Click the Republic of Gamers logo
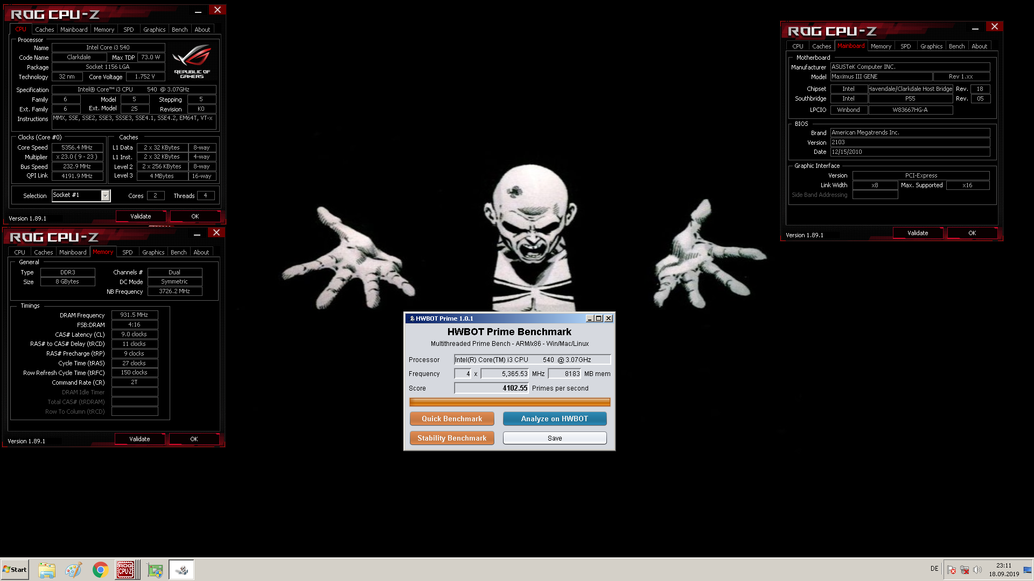The height and width of the screenshot is (581, 1034). 192,62
